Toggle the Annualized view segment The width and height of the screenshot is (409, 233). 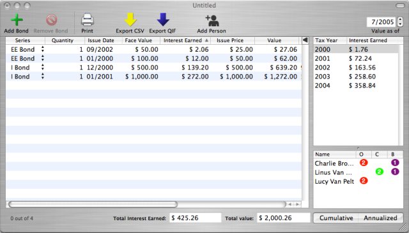(381, 218)
